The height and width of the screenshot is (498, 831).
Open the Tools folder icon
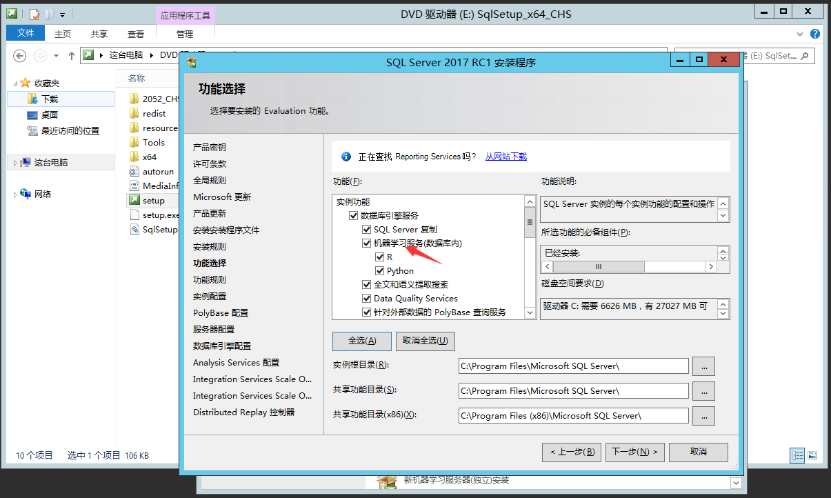pyautogui.click(x=134, y=142)
